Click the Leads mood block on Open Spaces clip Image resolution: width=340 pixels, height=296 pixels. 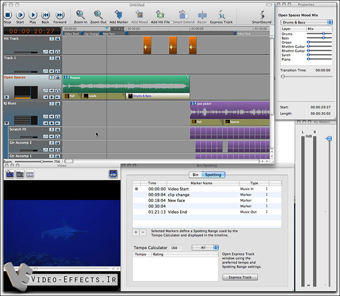(x=104, y=96)
